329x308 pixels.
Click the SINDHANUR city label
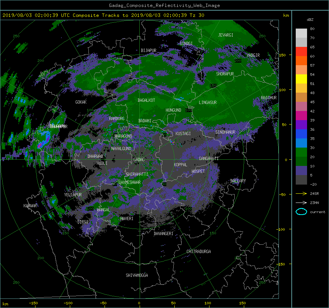225,132
